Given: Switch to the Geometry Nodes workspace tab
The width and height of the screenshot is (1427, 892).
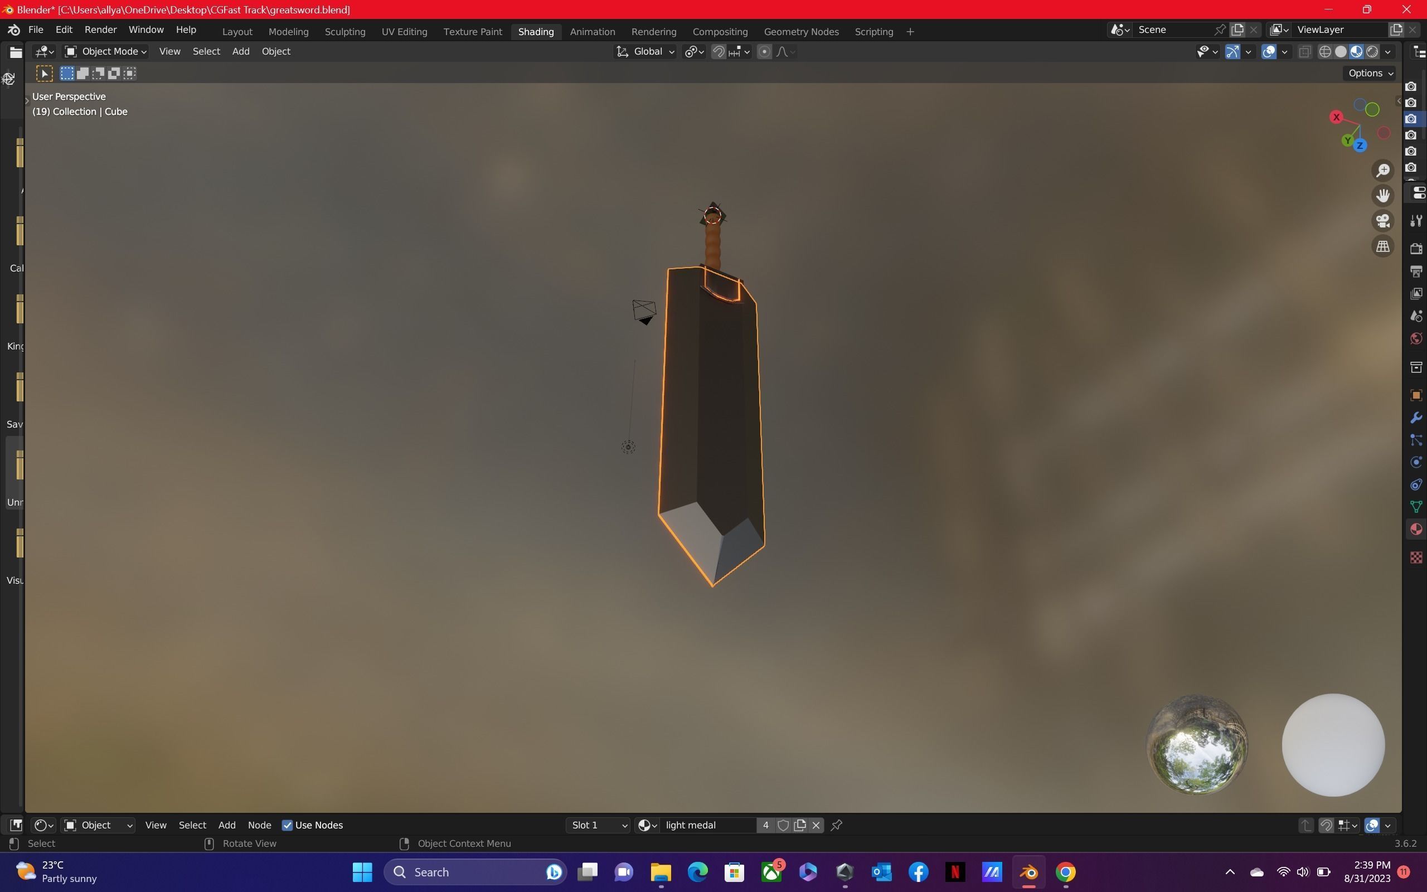Looking at the screenshot, I should point(801,32).
